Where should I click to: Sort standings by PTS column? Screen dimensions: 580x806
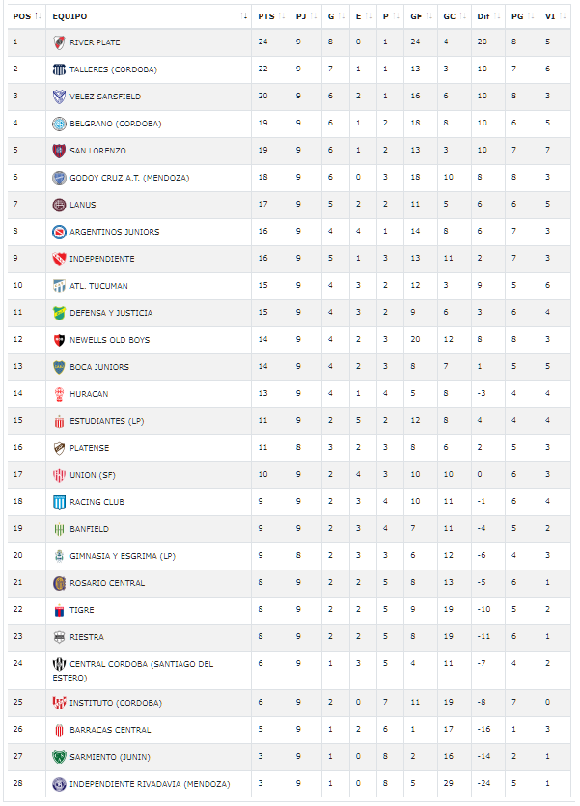tap(270, 16)
